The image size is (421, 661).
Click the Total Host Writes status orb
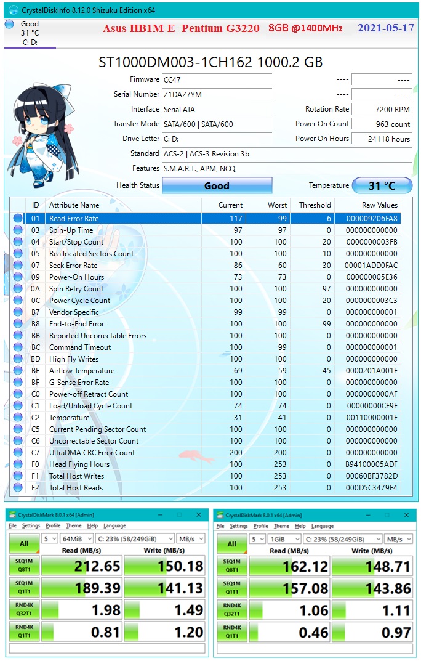coord(18,476)
